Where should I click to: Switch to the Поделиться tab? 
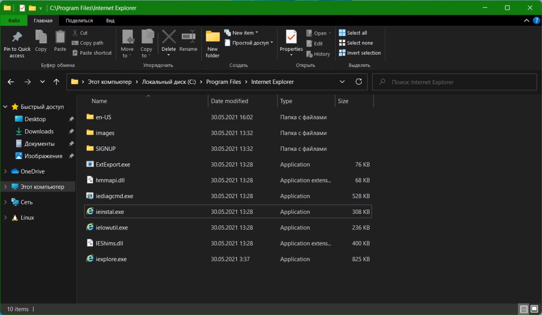79,20
